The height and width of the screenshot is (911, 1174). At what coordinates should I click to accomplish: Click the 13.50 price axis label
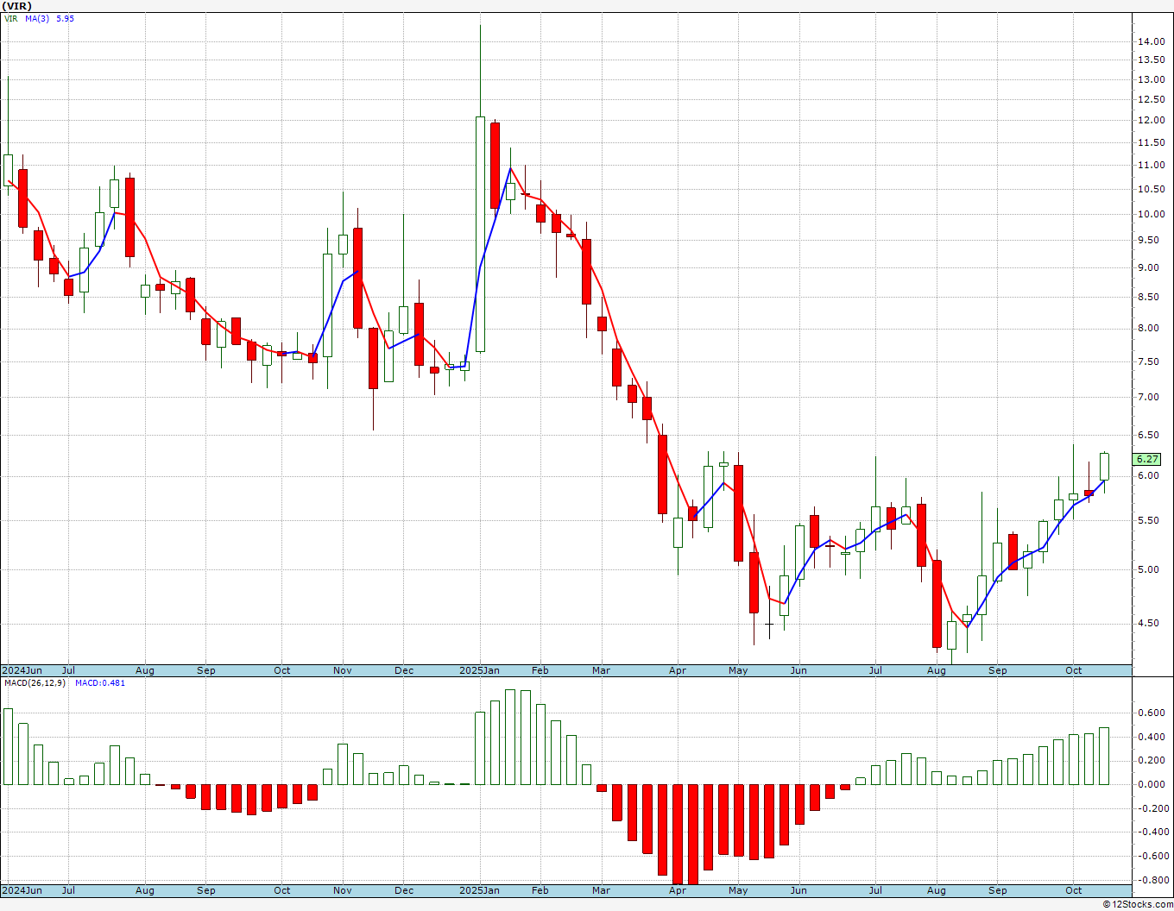[1151, 60]
